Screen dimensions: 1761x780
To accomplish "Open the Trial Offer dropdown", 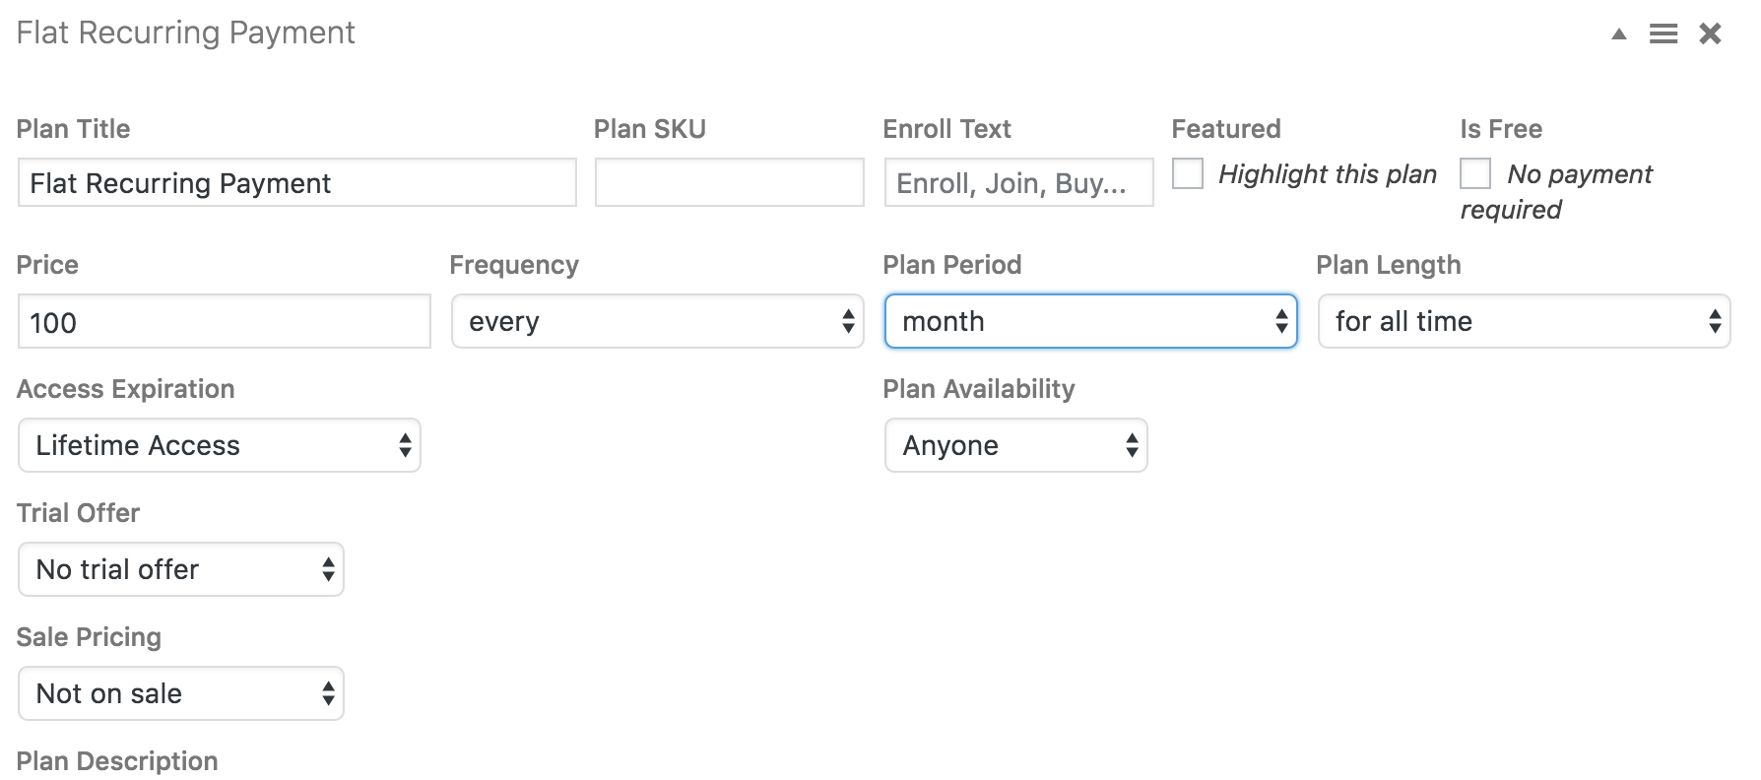I will [x=181, y=569].
